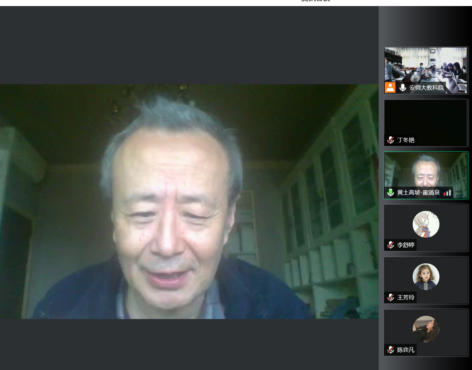472x370 pixels.
Task: Click the 安师大教科院 name label
Action: tap(426, 88)
